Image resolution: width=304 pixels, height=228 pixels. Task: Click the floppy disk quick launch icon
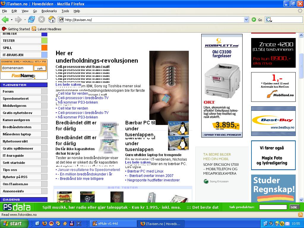click(x=72, y=224)
